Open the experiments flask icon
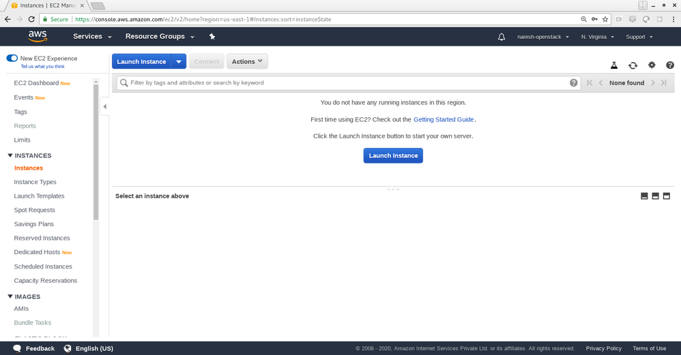This screenshot has height=355, width=681. [613, 65]
